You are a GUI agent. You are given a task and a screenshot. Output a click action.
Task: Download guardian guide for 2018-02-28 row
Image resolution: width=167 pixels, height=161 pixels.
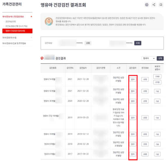[x=157, y=144]
